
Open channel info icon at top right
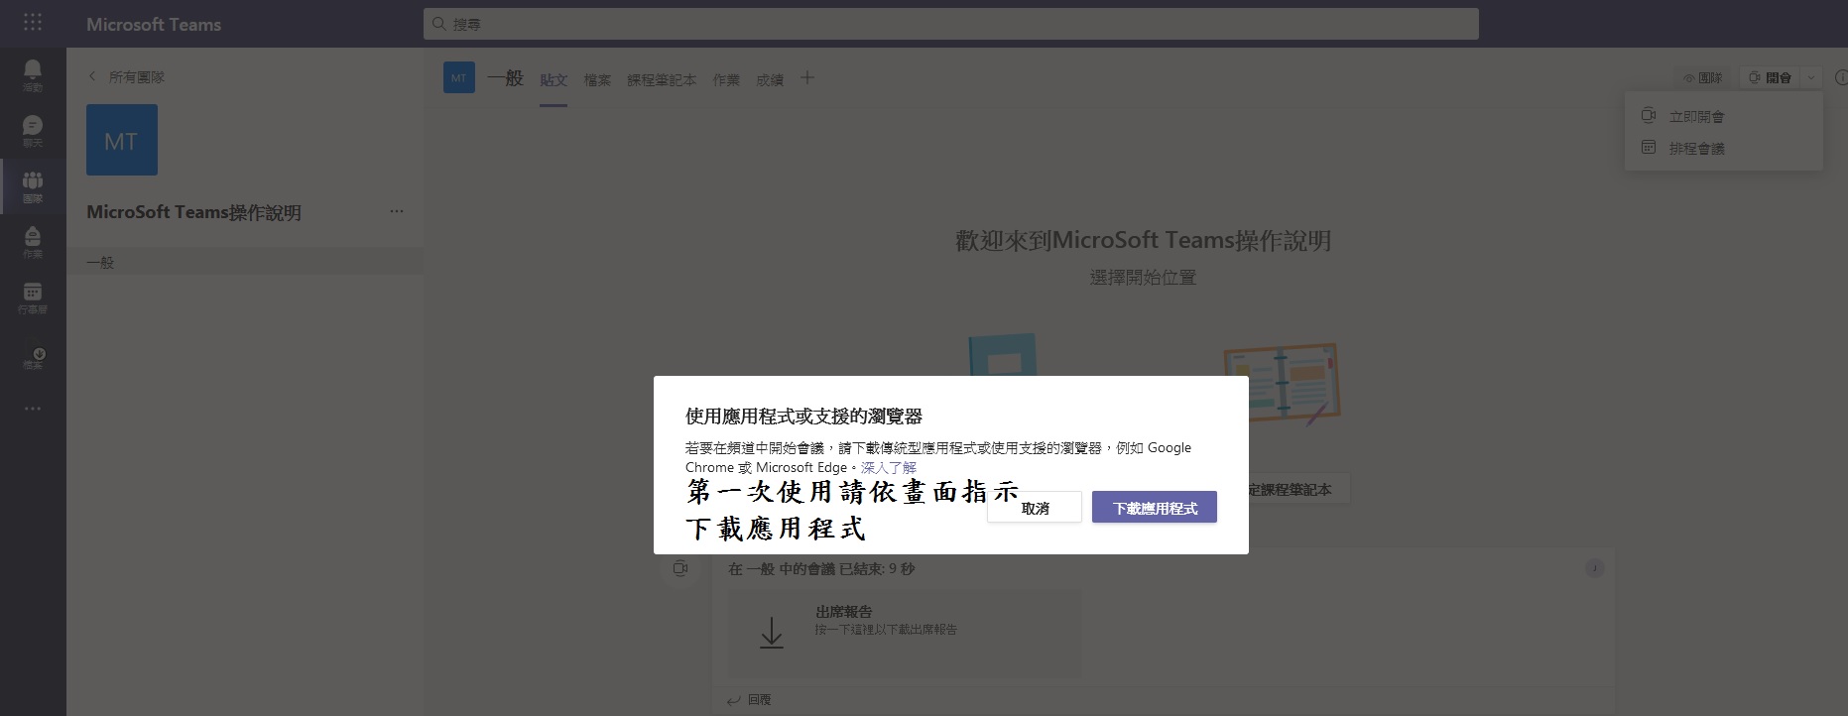pos(1841,77)
